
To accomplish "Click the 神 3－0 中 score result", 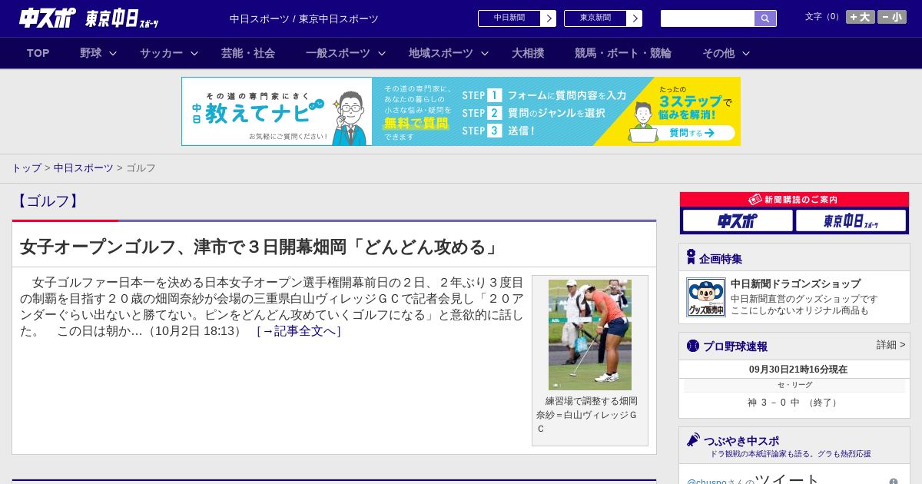I will pos(794,403).
